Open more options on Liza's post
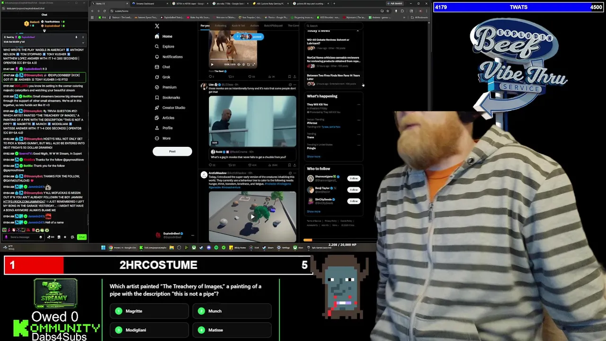This screenshot has height=341, width=606. [294, 85]
